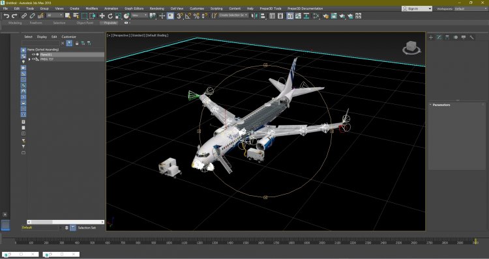Select the Rotate transform tool
This screenshot has width=489, height=259.
110,16
